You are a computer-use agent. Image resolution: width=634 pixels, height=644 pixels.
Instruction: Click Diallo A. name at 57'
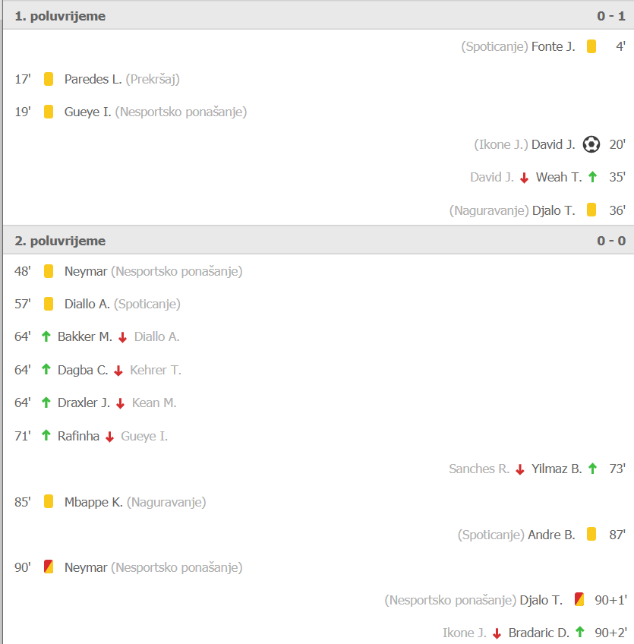point(87,304)
